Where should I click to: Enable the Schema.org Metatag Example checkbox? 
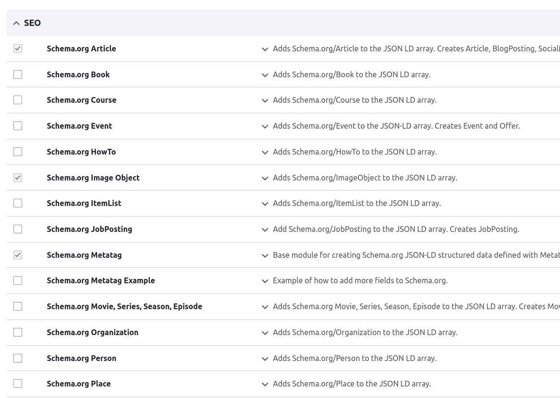pos(17,280)
